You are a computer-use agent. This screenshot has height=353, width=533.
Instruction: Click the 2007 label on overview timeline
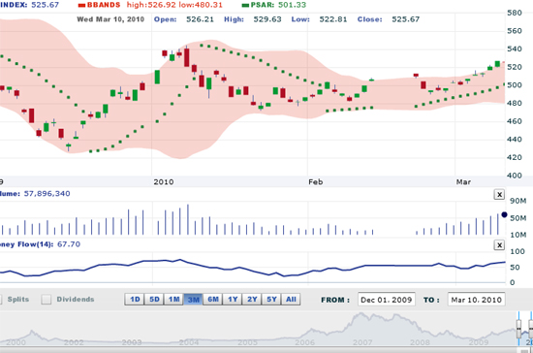click(x=362, y=342)
